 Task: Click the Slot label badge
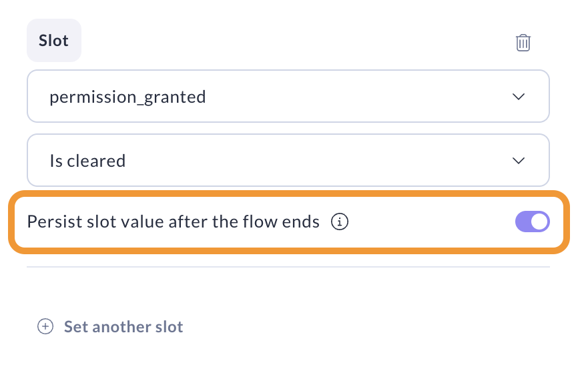53,41
